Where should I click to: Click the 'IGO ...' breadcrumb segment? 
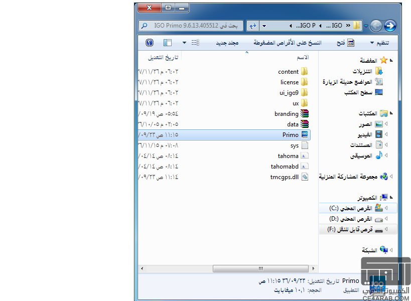point(334,26)
